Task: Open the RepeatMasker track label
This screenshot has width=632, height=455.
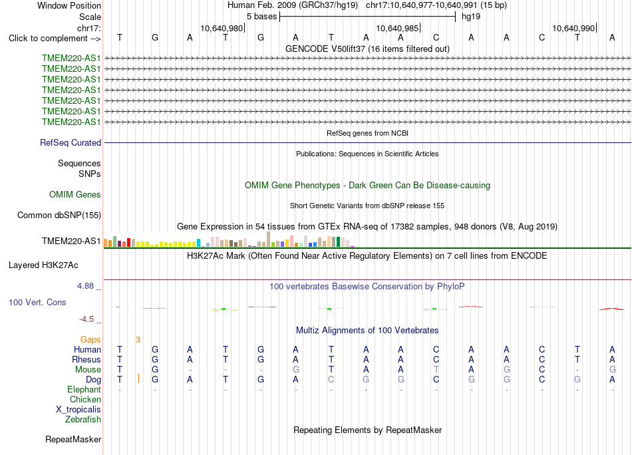Action: tap(73, 439)
